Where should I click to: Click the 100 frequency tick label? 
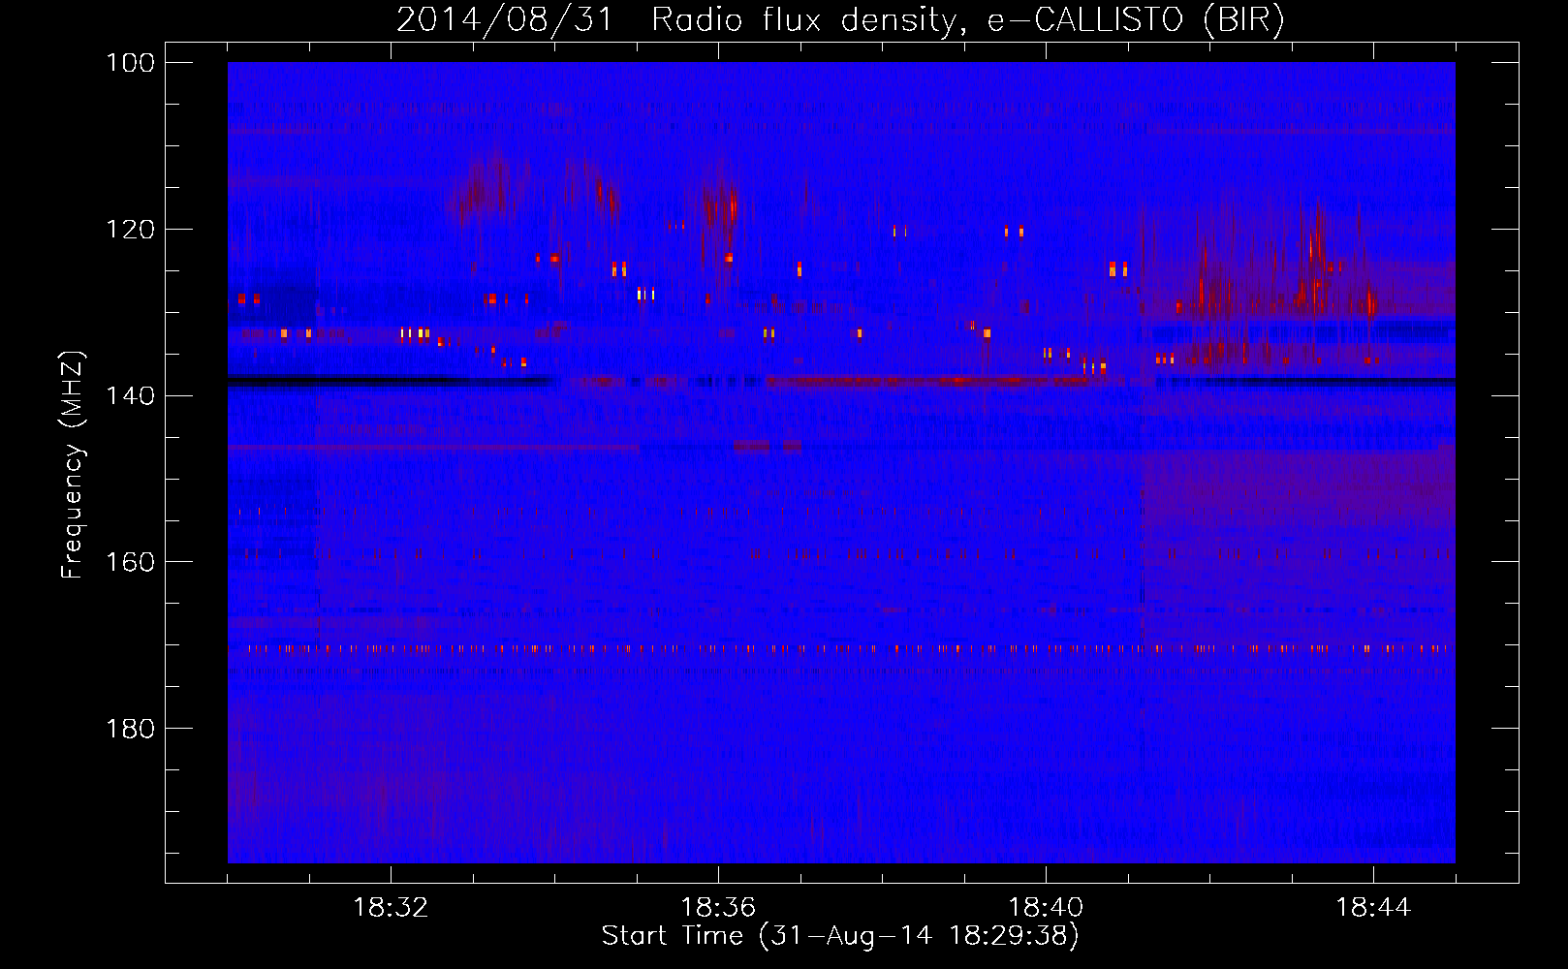click(130, 63)
